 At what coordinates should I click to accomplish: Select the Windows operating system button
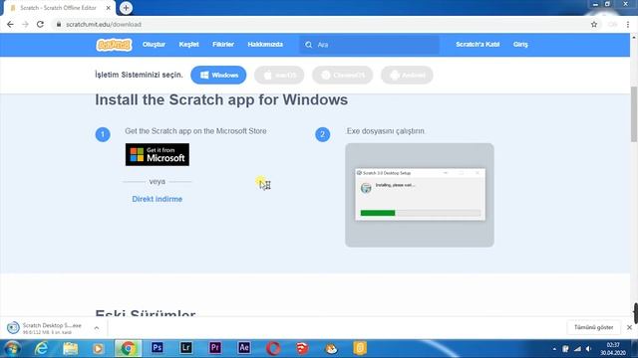[x=218, y=76]
